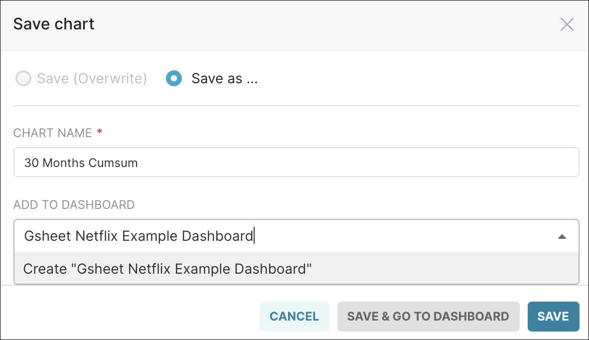
Task: Click the ADD TO DASHBOARD label
Action: [74, 204]
